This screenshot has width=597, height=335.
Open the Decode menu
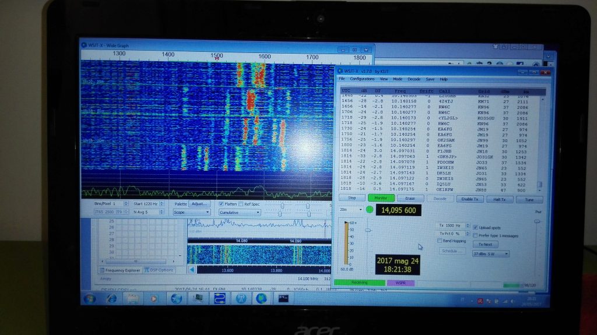pos(414,79)
